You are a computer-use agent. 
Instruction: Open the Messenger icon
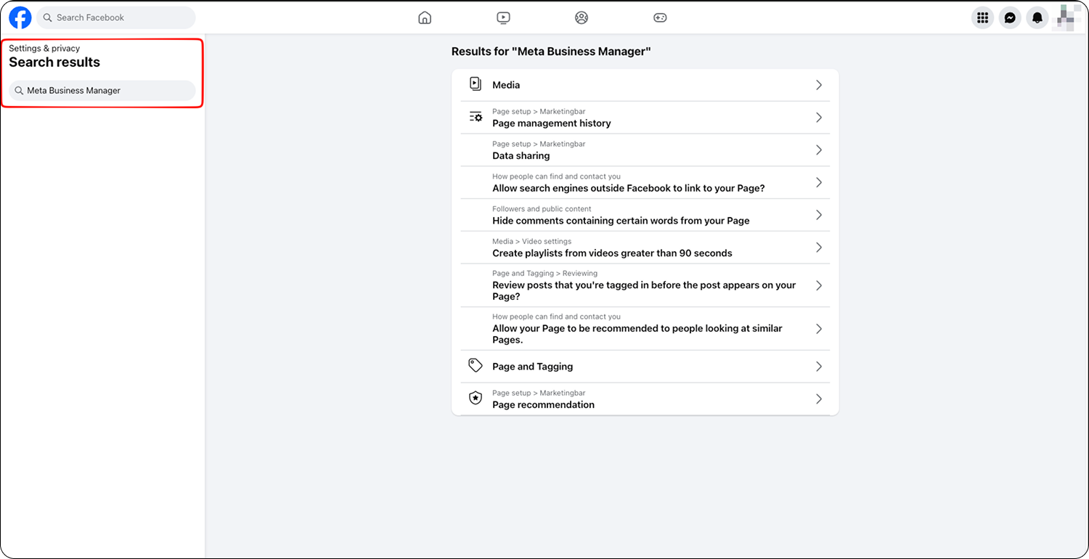[1010, 18]
